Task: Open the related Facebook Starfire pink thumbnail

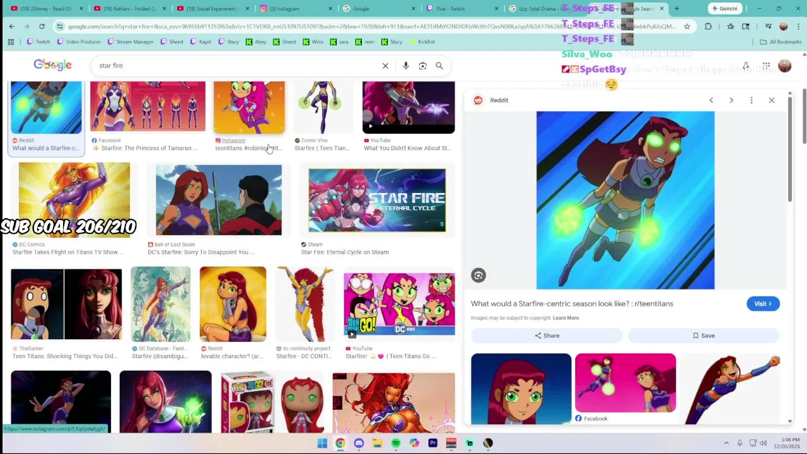Action: click(x=625, y=383)
